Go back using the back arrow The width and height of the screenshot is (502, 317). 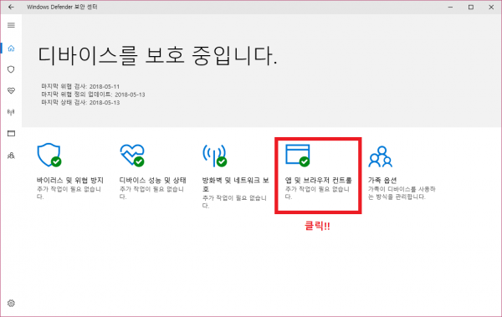point(11,7)
